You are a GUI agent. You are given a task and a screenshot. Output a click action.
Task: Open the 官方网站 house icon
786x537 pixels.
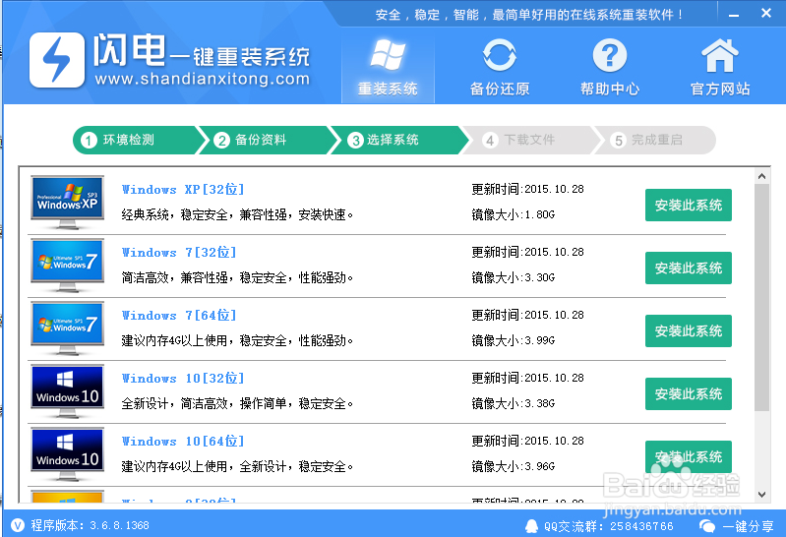[x=720, y=55]
